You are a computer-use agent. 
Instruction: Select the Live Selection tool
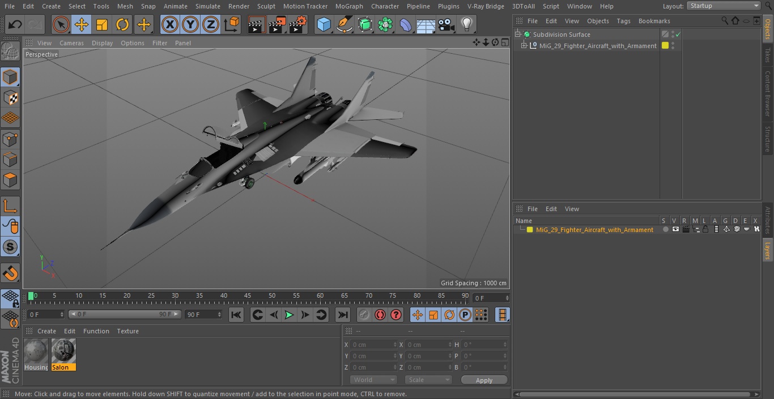61,24
